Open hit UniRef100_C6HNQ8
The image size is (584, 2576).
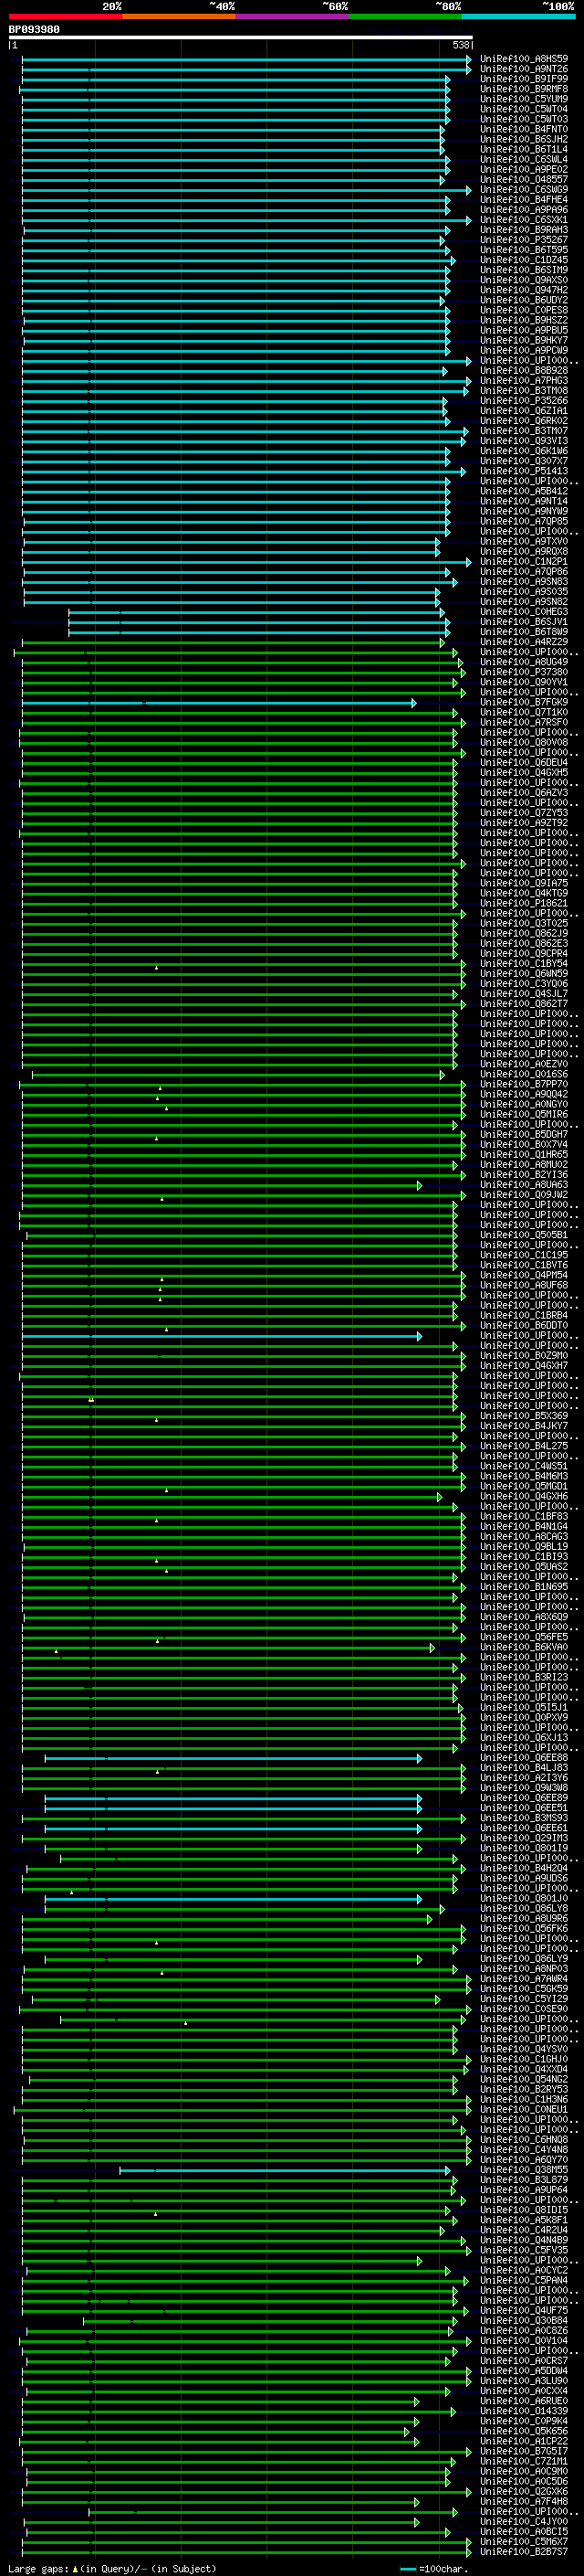tap(524, 2140)
